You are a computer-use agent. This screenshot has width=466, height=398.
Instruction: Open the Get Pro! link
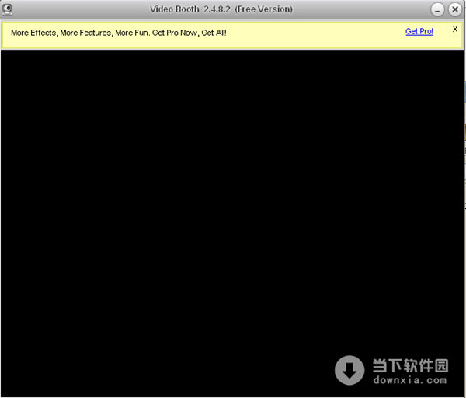(x=419, y=31)
